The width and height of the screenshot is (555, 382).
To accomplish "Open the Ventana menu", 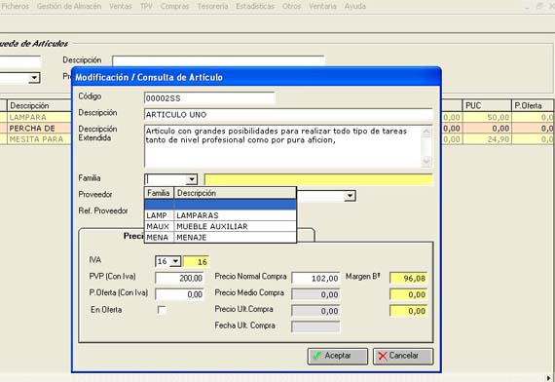I will pos(322,6).
